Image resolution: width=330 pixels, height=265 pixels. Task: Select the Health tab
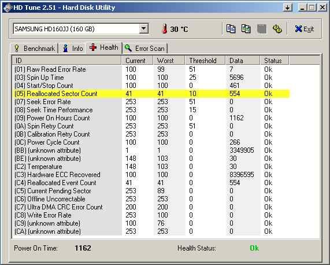(104, 47)
